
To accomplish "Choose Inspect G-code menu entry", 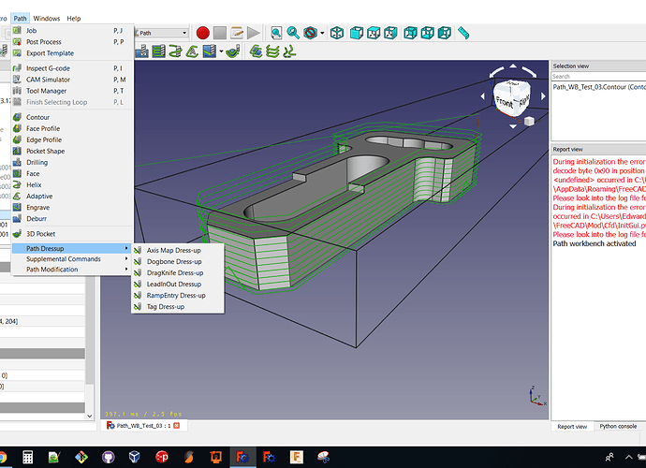I will (72, 68).
